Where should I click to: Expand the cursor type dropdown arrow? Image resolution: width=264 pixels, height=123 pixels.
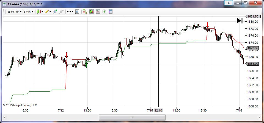[x=72, y=12]
